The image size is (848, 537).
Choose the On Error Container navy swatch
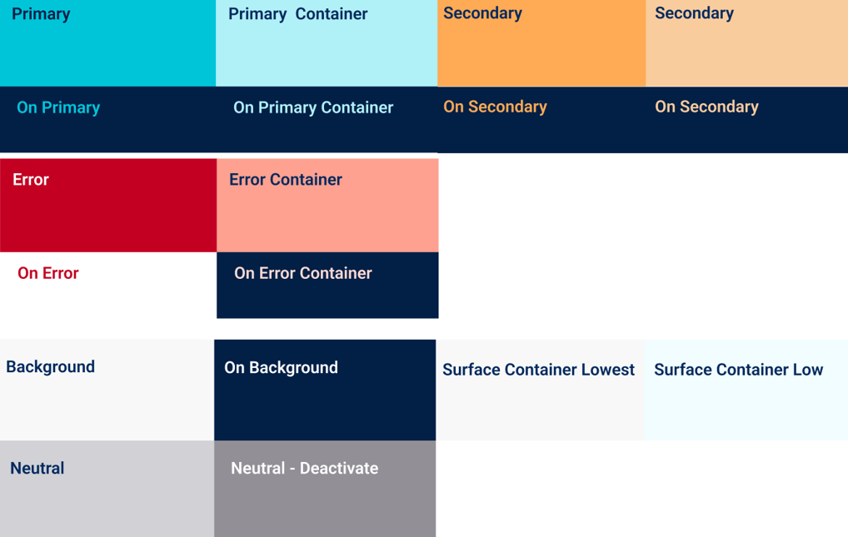coord(327,285)
